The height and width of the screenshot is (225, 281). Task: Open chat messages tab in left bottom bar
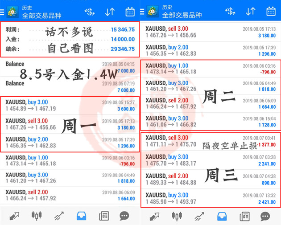[x=124, y=216]
